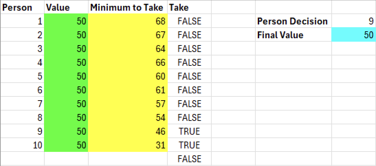The height and width of the screenshot is (166, 376).
Task: Select the Minimum to Take cell showing 57
Action: click(128, 104)
